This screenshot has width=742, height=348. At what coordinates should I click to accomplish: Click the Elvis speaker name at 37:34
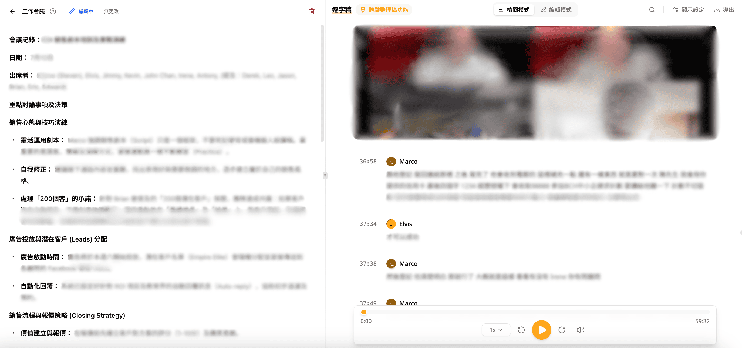point(405,224)
